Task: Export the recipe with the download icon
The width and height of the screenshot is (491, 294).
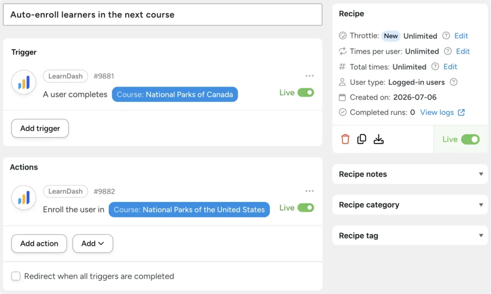Action: coord(379,139)
